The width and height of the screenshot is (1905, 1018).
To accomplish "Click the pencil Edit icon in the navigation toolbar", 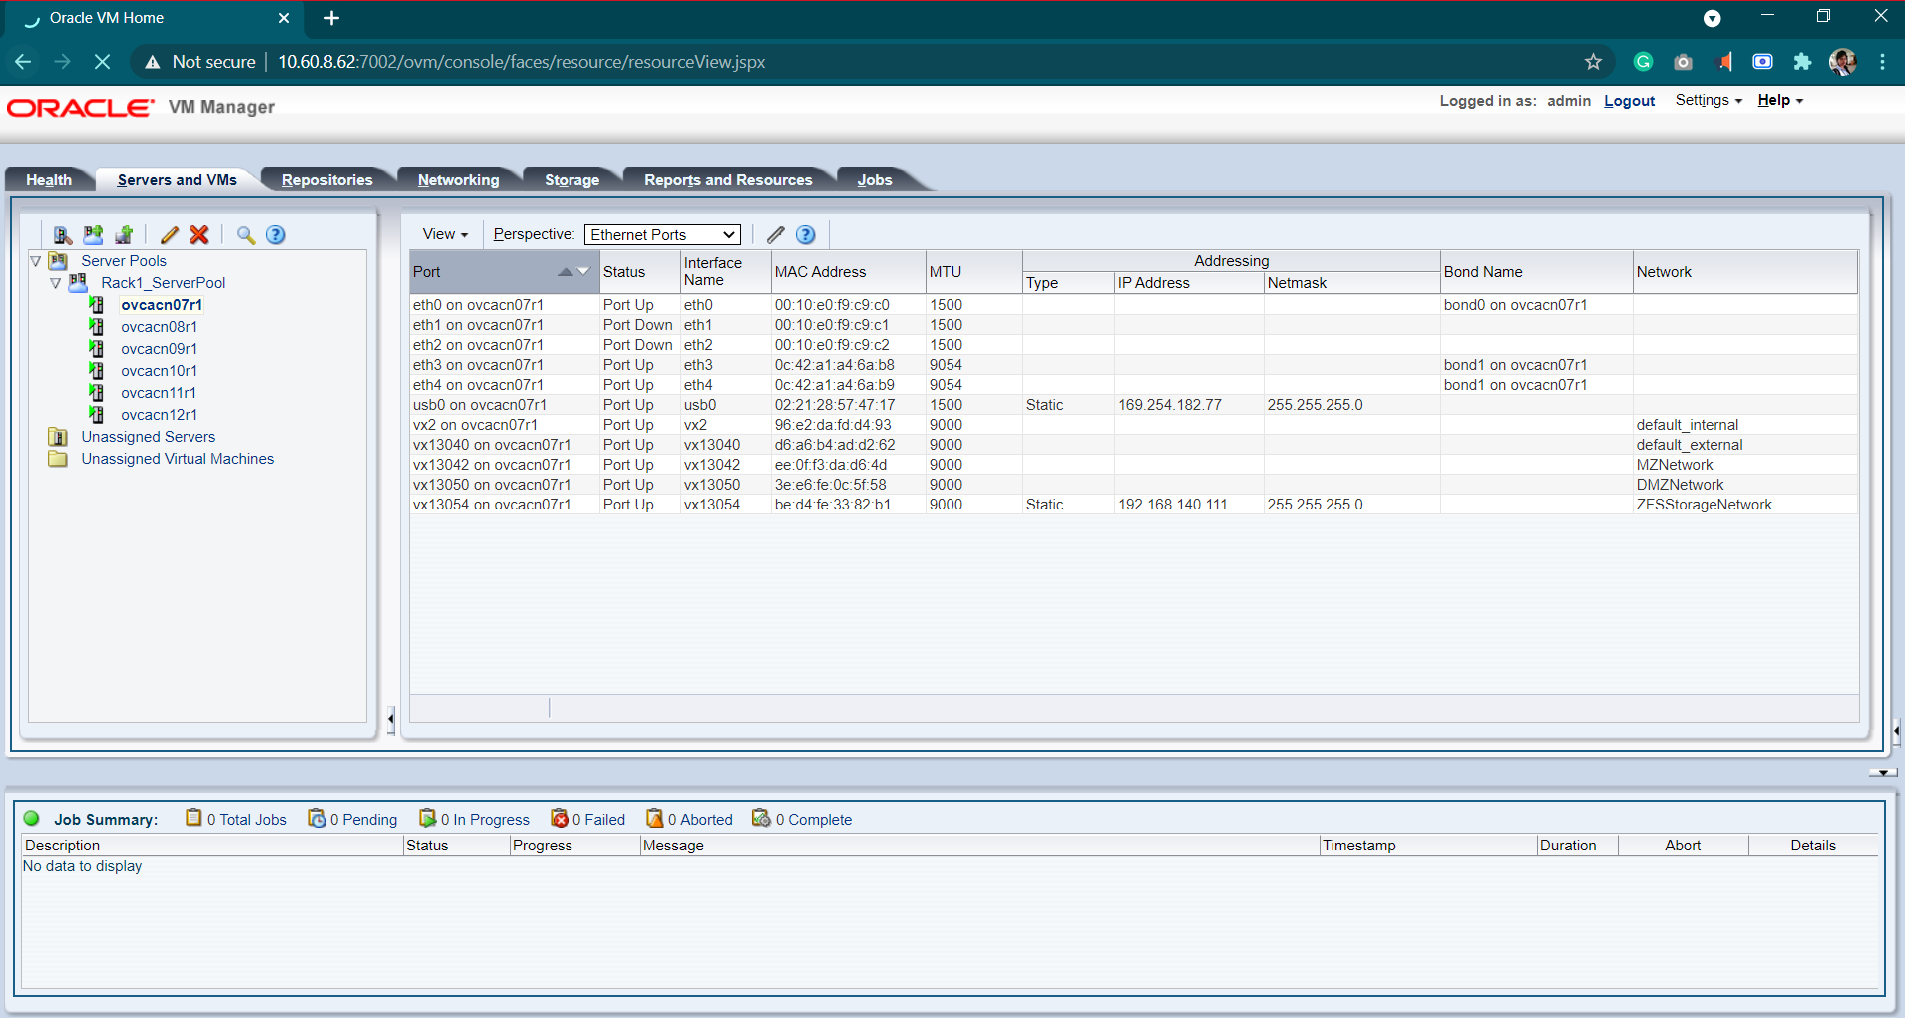I will click(x=170, y=235).
